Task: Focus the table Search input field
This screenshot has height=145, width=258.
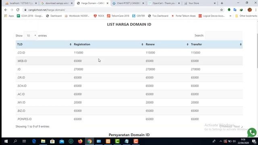Action: click(x=224, y=35)
